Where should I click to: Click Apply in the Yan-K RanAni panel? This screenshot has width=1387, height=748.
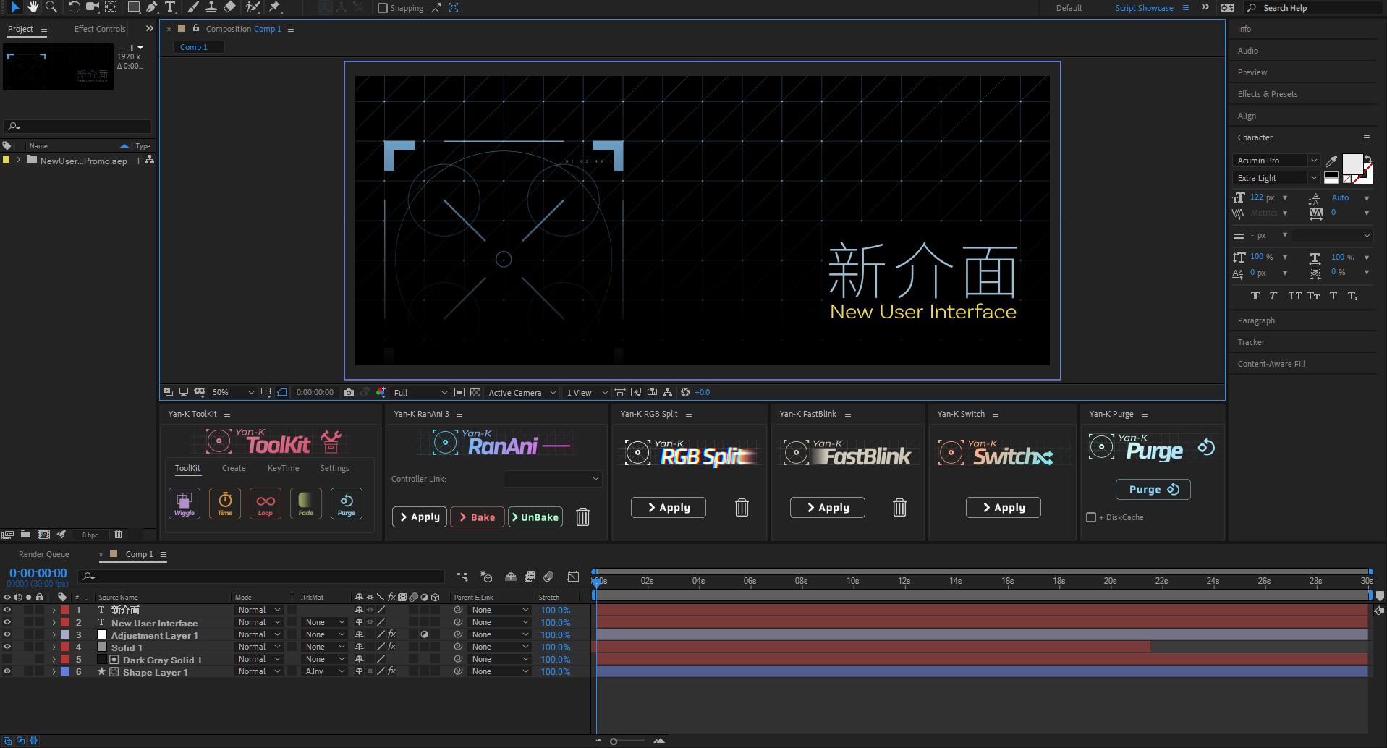(420, 517)
